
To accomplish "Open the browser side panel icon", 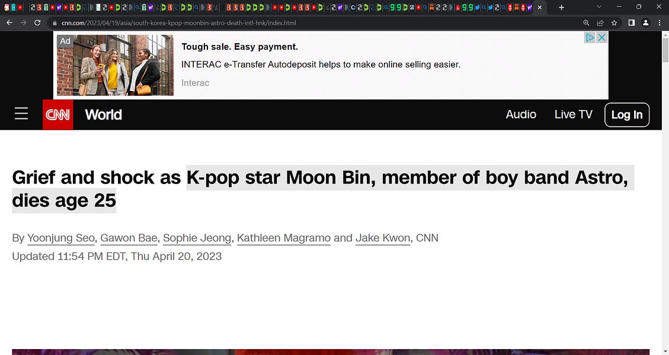I will click(632, 22).
